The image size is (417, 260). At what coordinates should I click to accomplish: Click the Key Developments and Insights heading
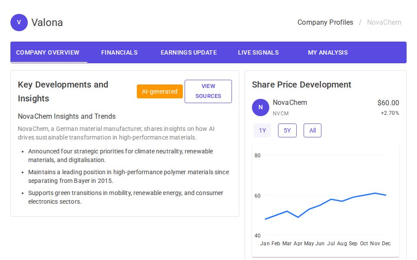63,91
